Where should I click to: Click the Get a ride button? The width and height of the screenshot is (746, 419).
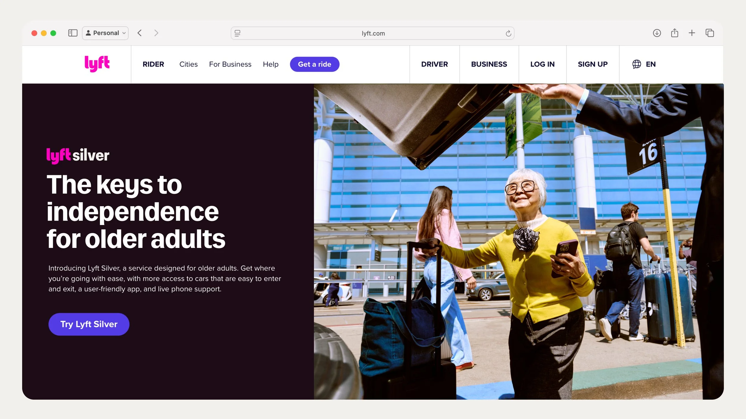coord(315,64)
